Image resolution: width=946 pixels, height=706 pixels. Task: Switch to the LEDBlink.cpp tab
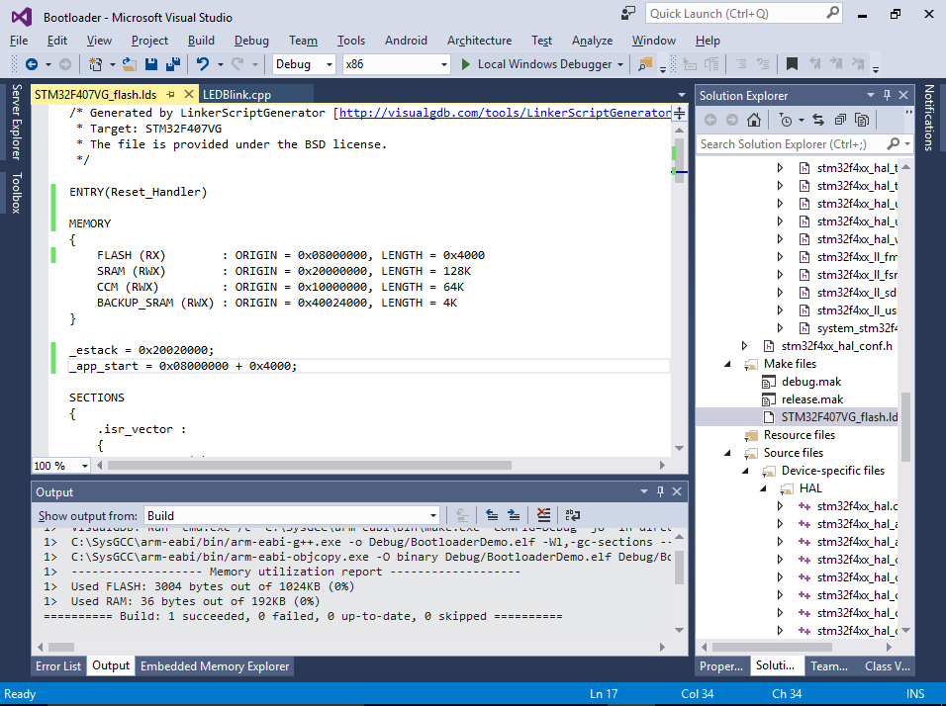pos(236,95)
